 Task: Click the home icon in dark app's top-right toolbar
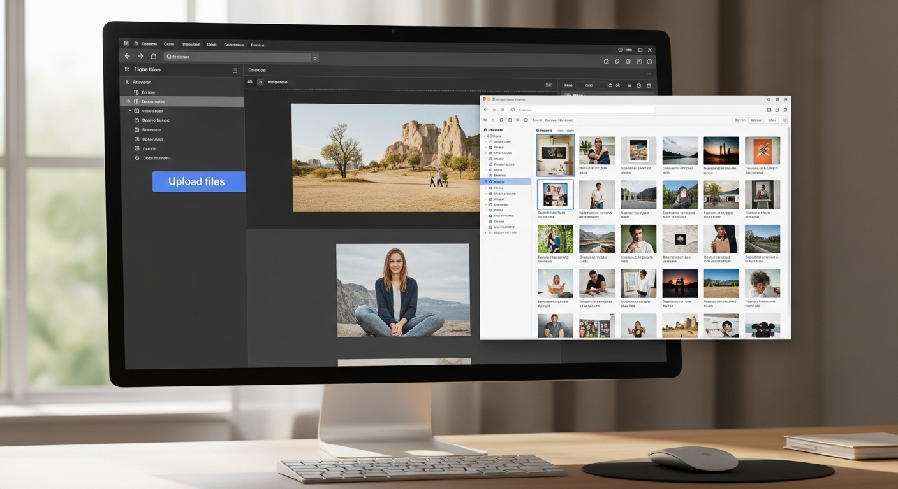(x=606, y=62)
